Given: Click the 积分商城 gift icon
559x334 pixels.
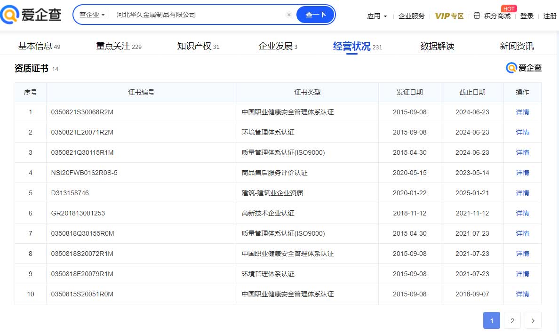Looking at the screenshot, I should point(477,16).
